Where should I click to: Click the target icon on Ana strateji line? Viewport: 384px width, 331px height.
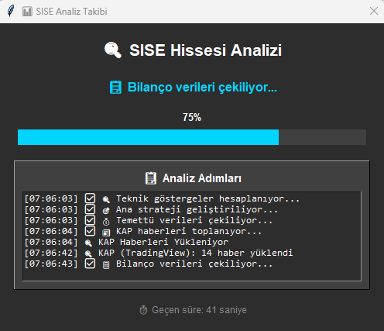(x=106, y=210)
